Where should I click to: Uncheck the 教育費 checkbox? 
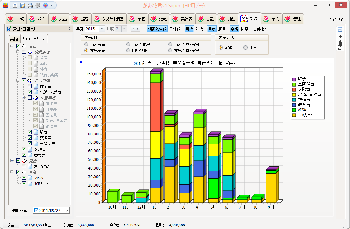[x=24, y=155]
